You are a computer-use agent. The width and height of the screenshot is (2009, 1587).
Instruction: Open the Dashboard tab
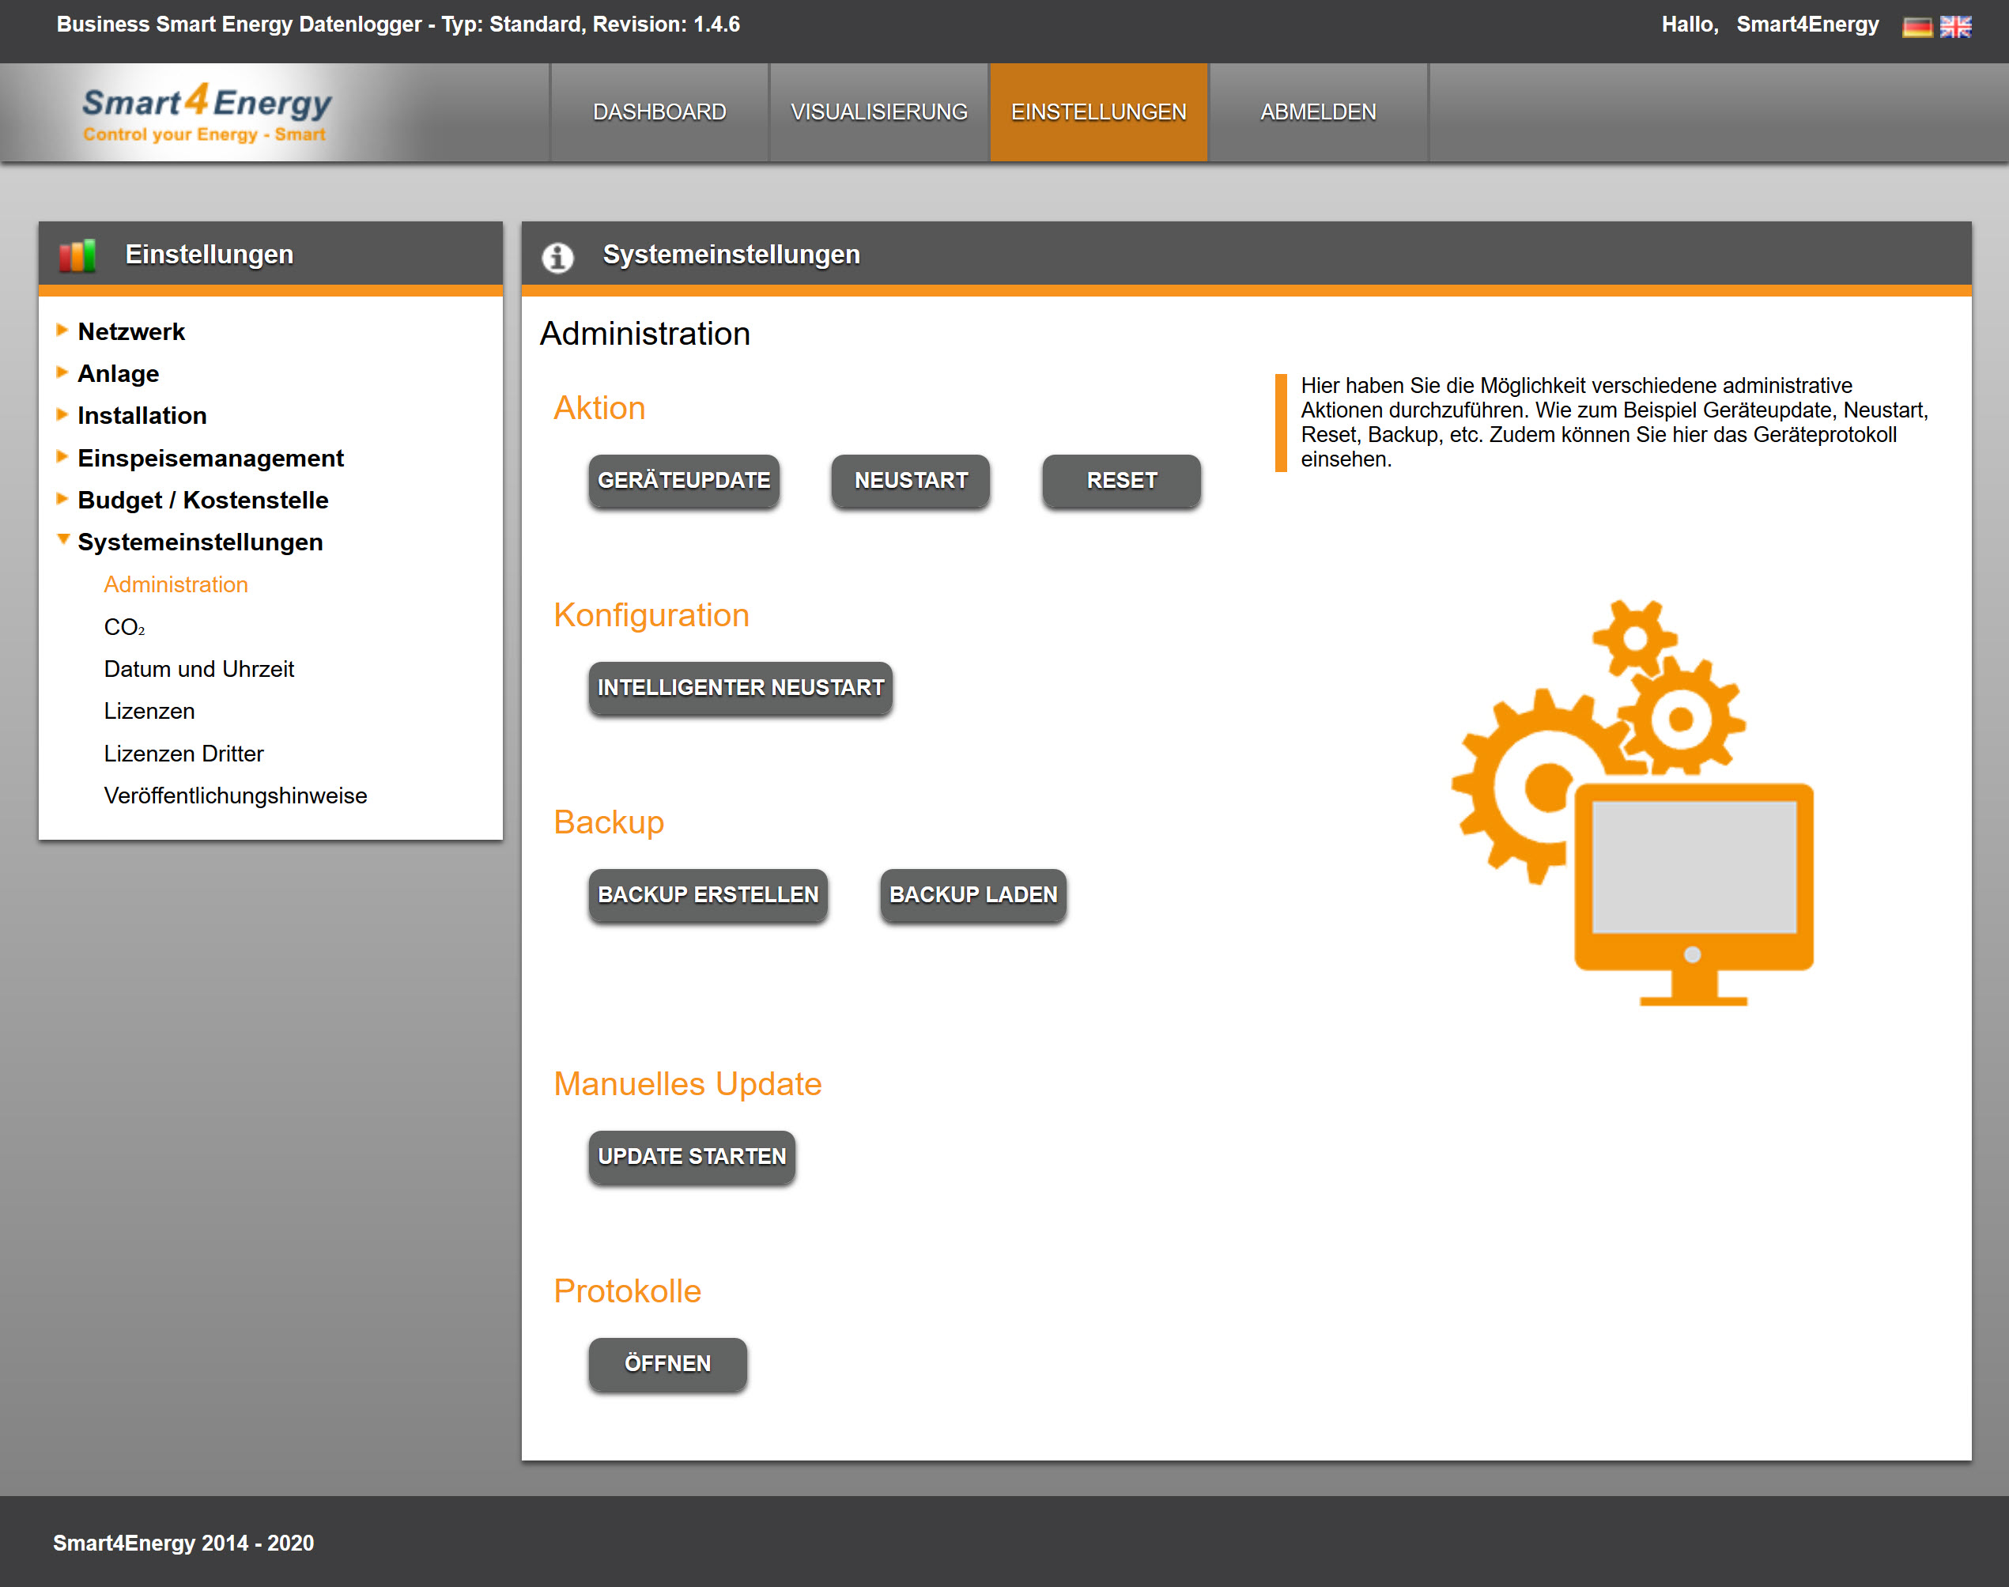click(x=659, y=112)
